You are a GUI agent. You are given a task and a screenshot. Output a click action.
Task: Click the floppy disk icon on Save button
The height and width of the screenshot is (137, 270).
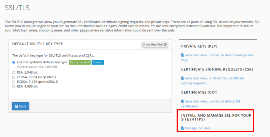[17, 106]
